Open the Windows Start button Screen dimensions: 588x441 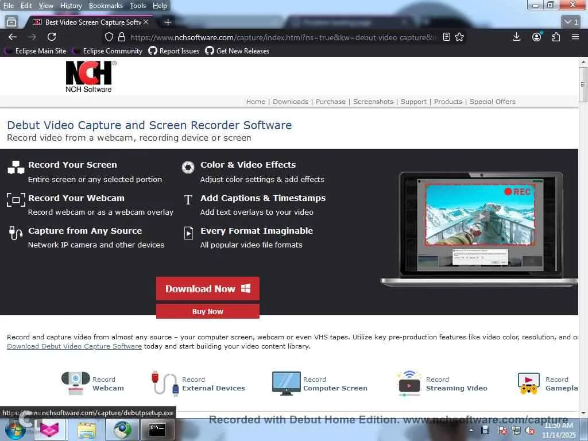point(16,430)
